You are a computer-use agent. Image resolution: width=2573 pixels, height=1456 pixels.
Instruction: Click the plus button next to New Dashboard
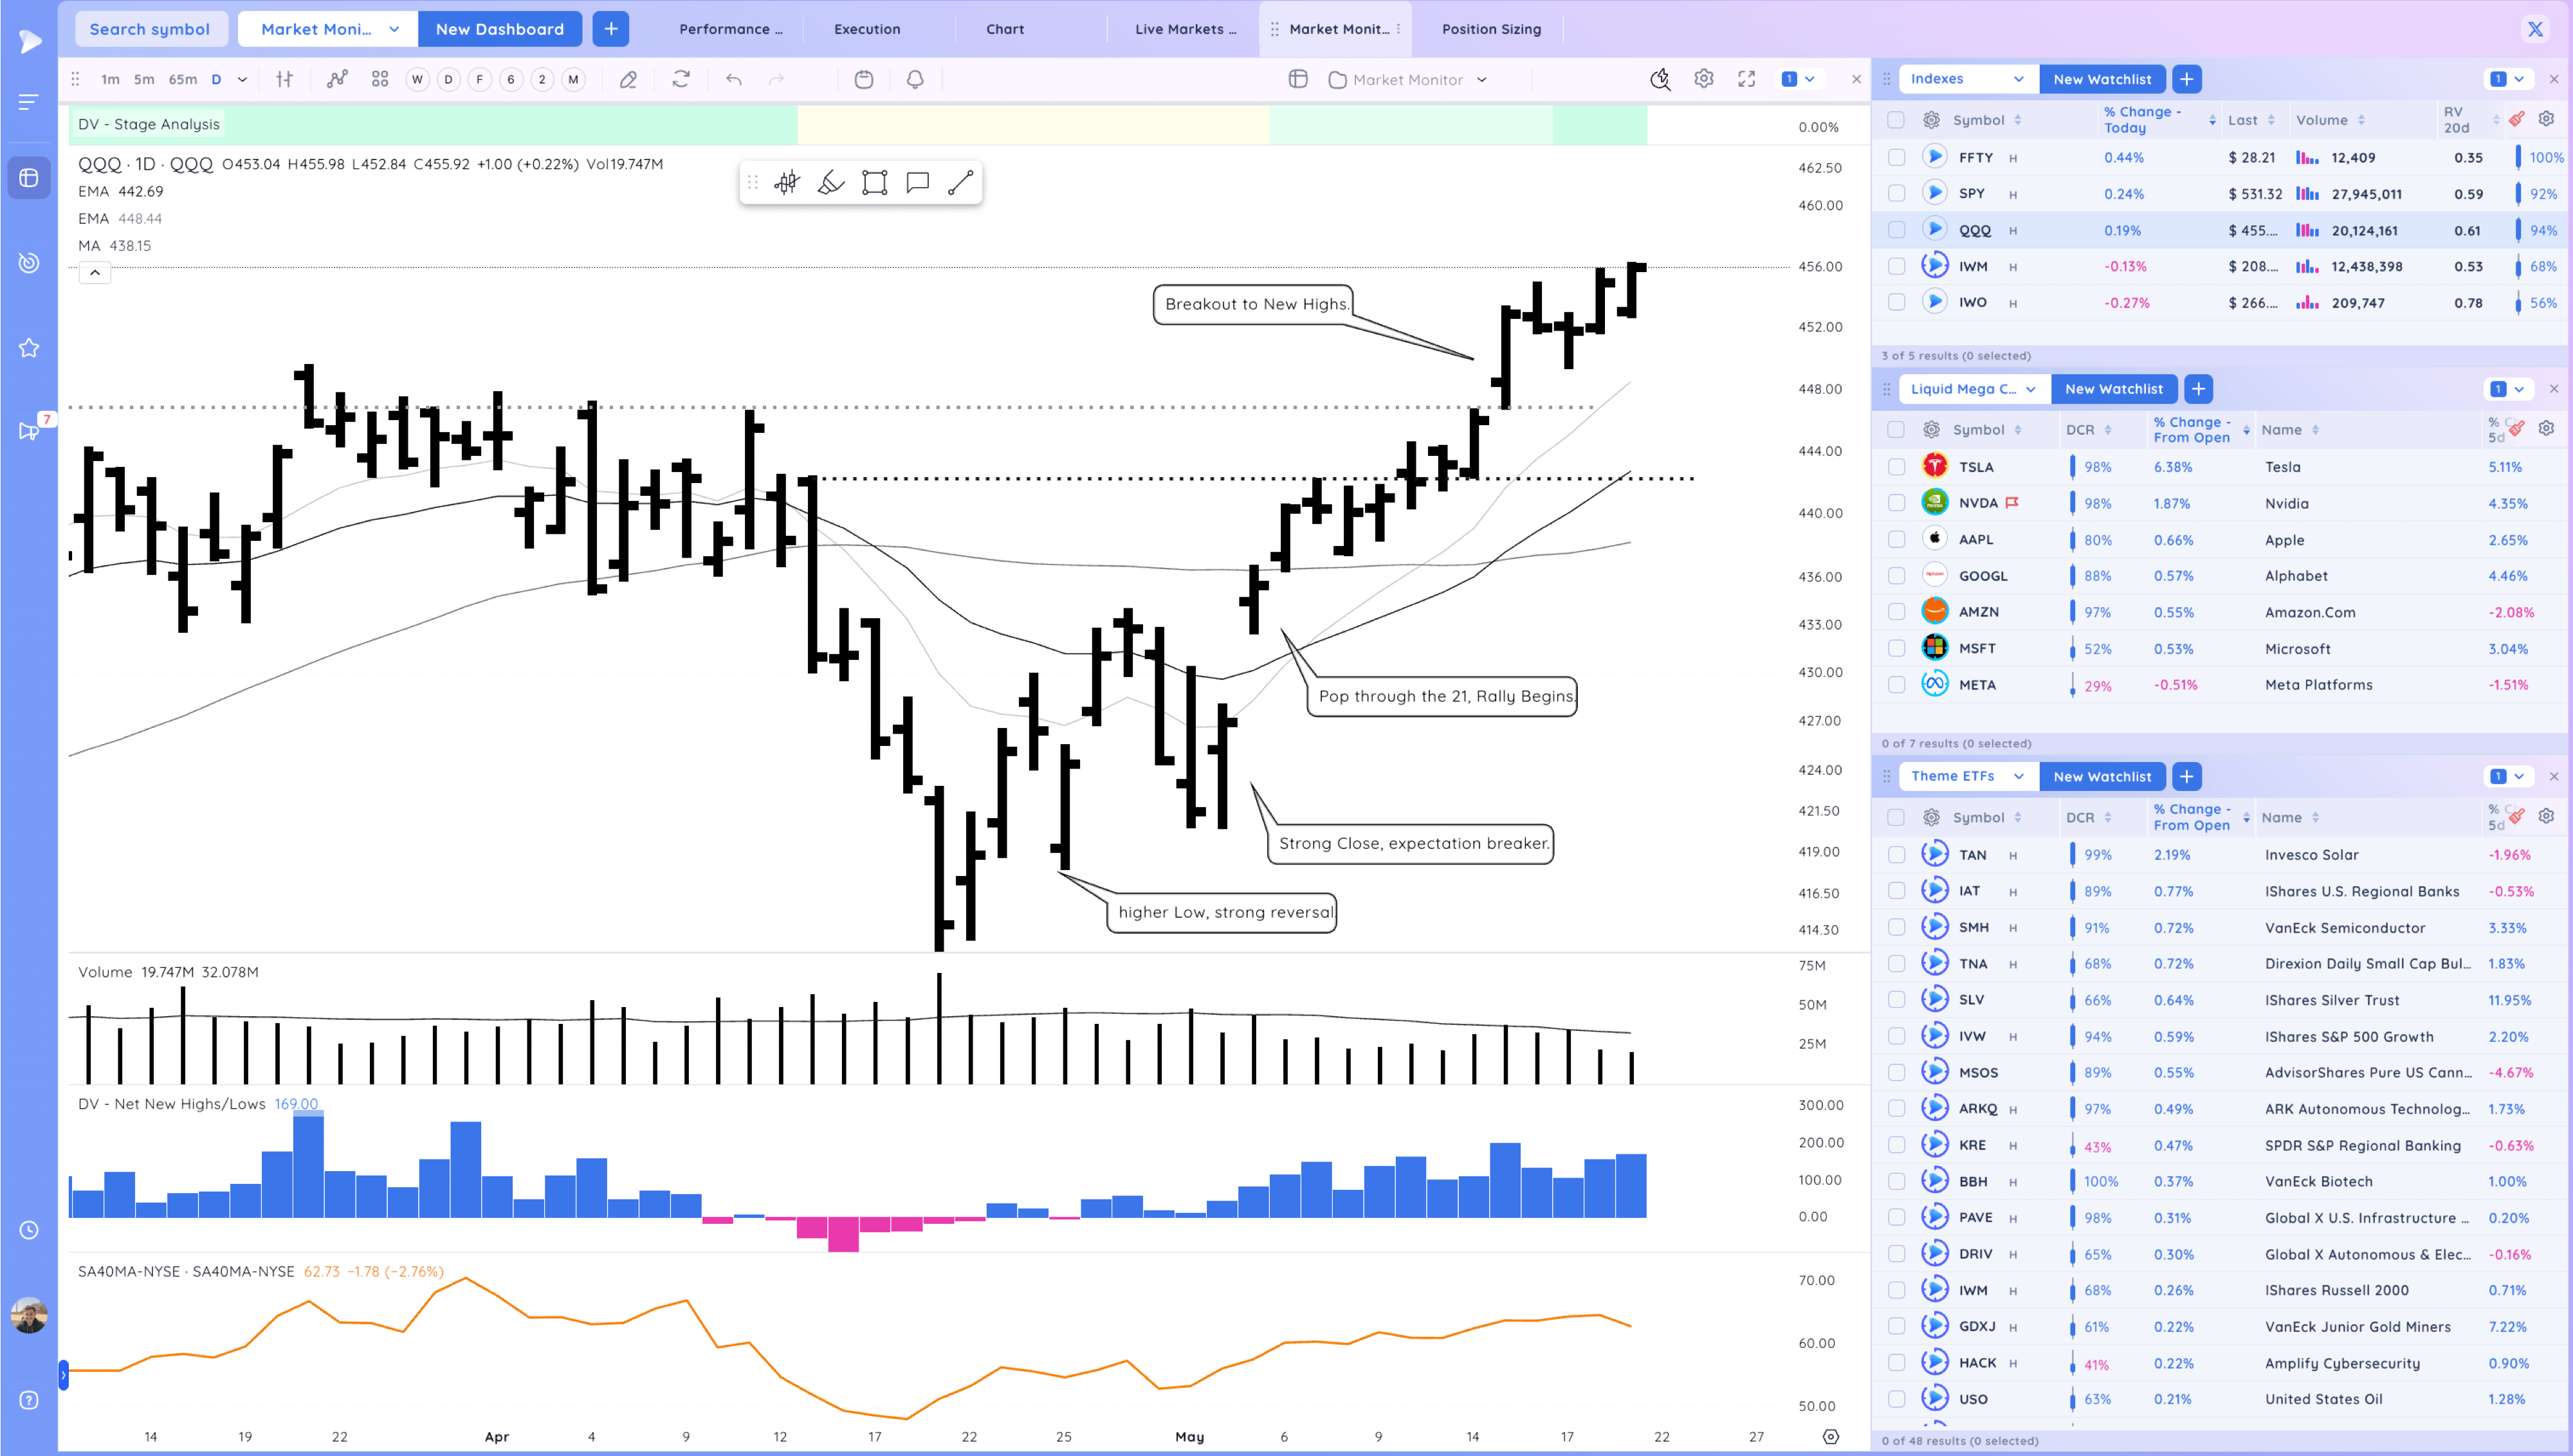click(x=611, y=29)
